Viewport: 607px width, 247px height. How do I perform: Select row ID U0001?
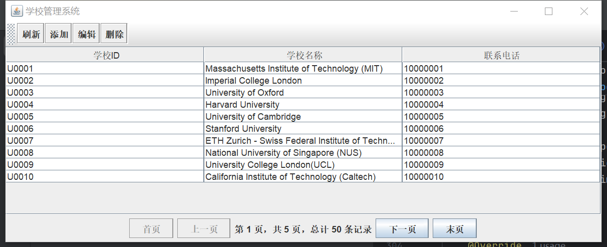pos(105,69)
